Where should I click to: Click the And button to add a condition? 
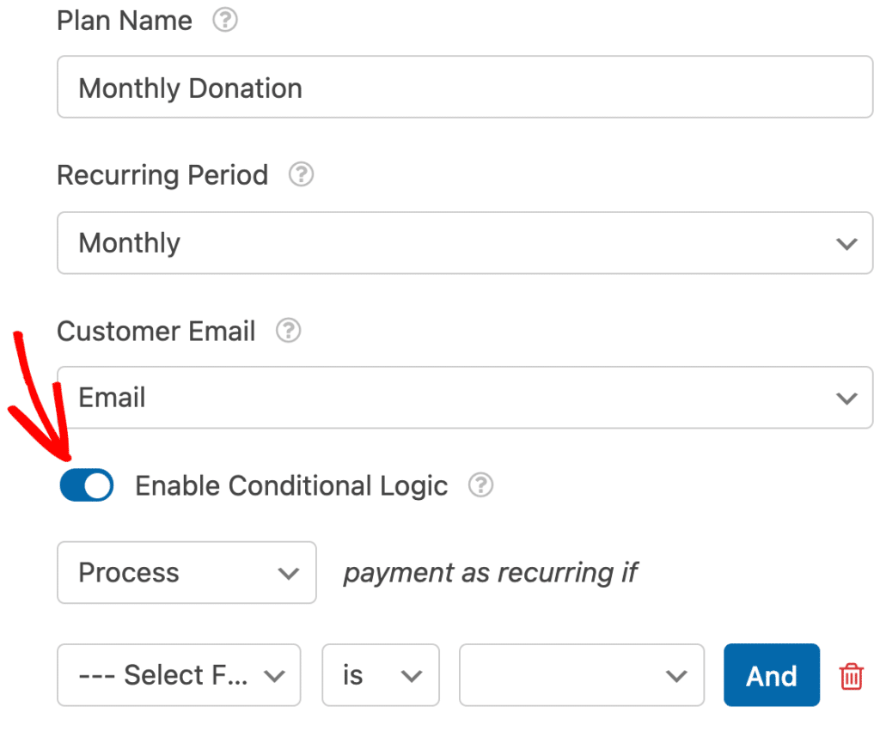[771, 675]
